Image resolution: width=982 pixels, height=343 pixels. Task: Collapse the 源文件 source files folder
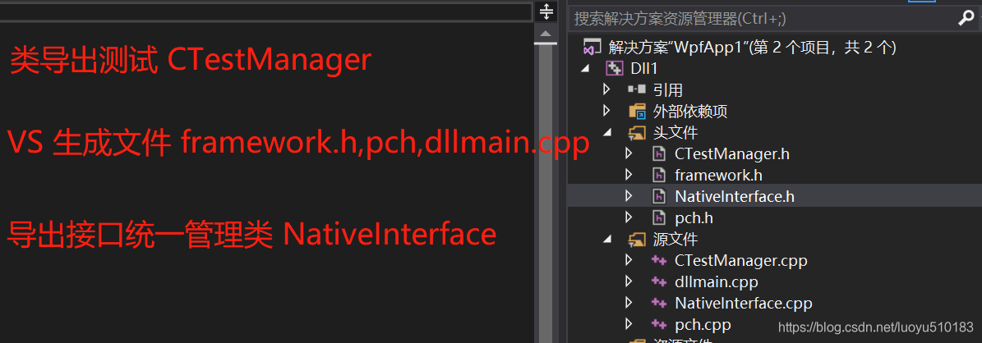click(606, 239)
